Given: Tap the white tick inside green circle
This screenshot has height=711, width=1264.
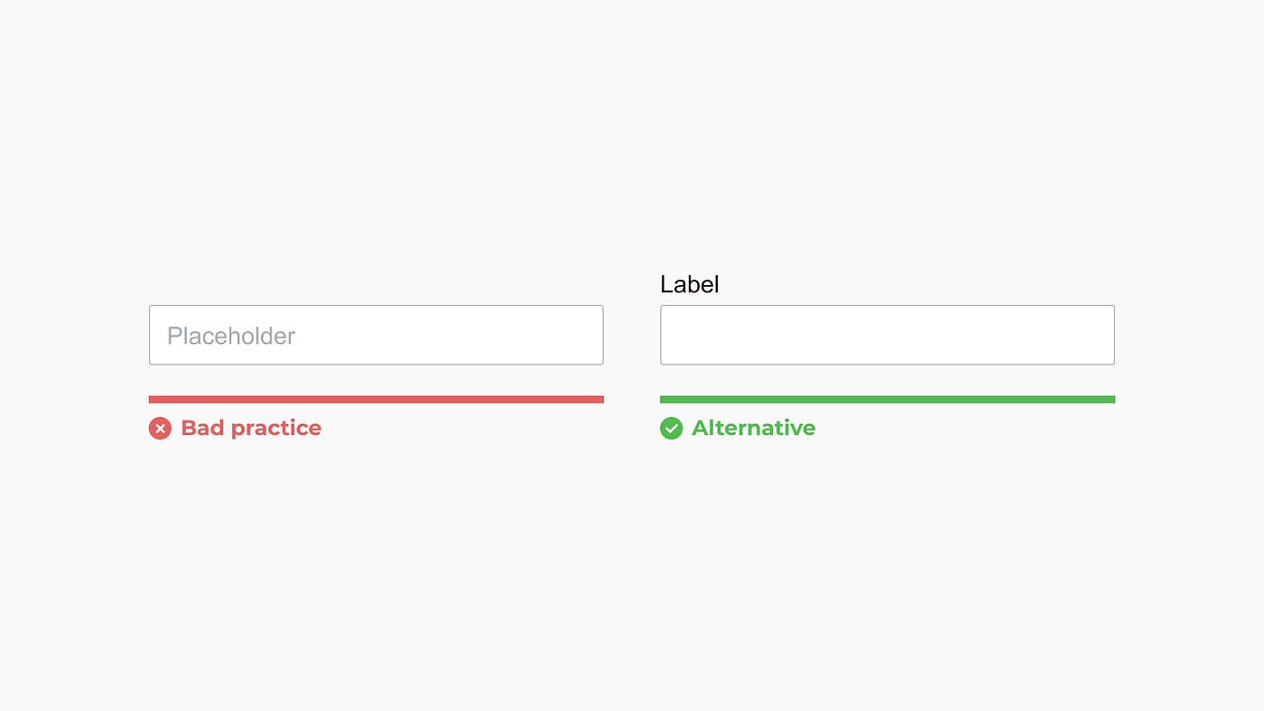Looking at the screenshot, I should click(x=671, y=429).
